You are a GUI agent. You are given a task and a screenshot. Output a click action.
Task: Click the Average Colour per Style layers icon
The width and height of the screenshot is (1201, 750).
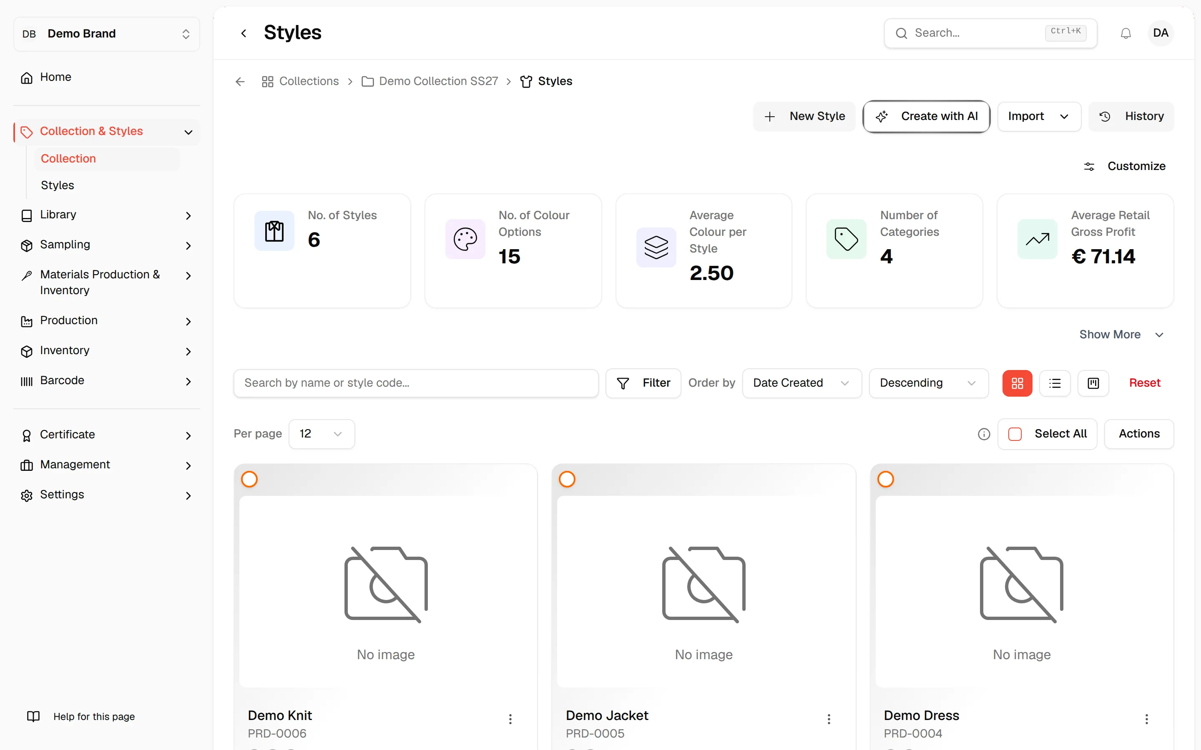click(656, 247)
